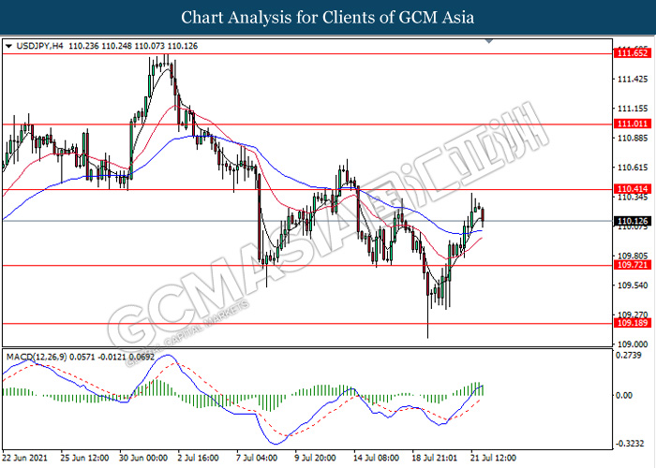Click the USDJPY,H4 symbol title text
656x468 pixels.
click(x=39, y=46)
